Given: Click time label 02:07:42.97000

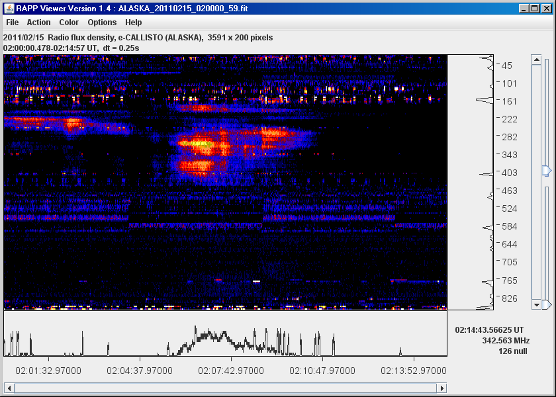Looking at the screenshot, I should tap(231, 371).
